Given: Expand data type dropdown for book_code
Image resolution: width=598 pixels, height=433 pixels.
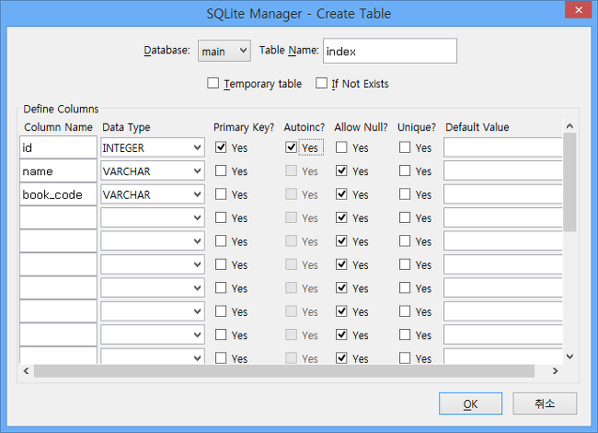Looking at the screenshot, I should click(x=153, y=194).
